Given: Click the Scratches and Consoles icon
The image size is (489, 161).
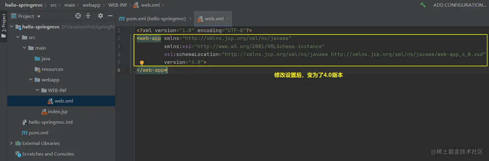Looking at the screenshot, I should pyautogui.click(x=18, y=154).
